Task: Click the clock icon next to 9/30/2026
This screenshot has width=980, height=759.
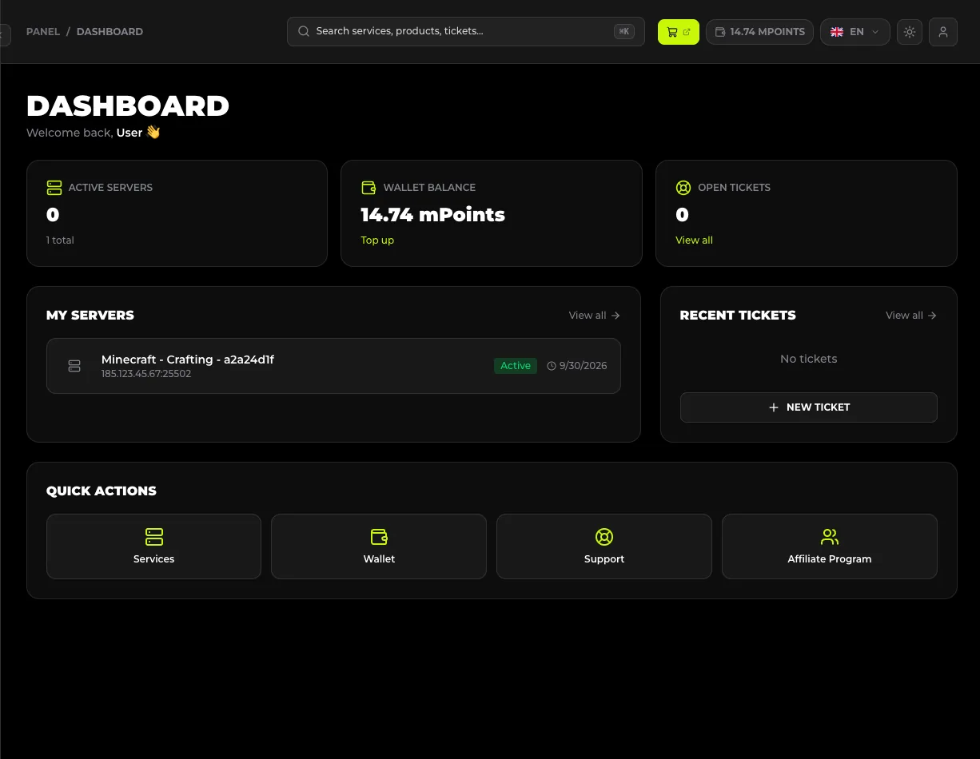Action: tap(552, 366)
